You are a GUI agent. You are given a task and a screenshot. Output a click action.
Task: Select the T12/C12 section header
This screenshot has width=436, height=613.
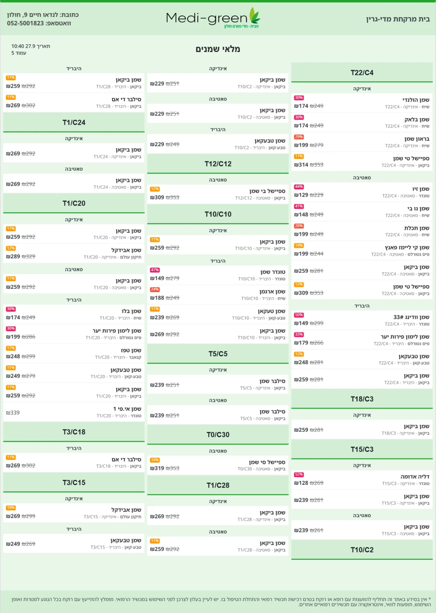pos(218,164)
